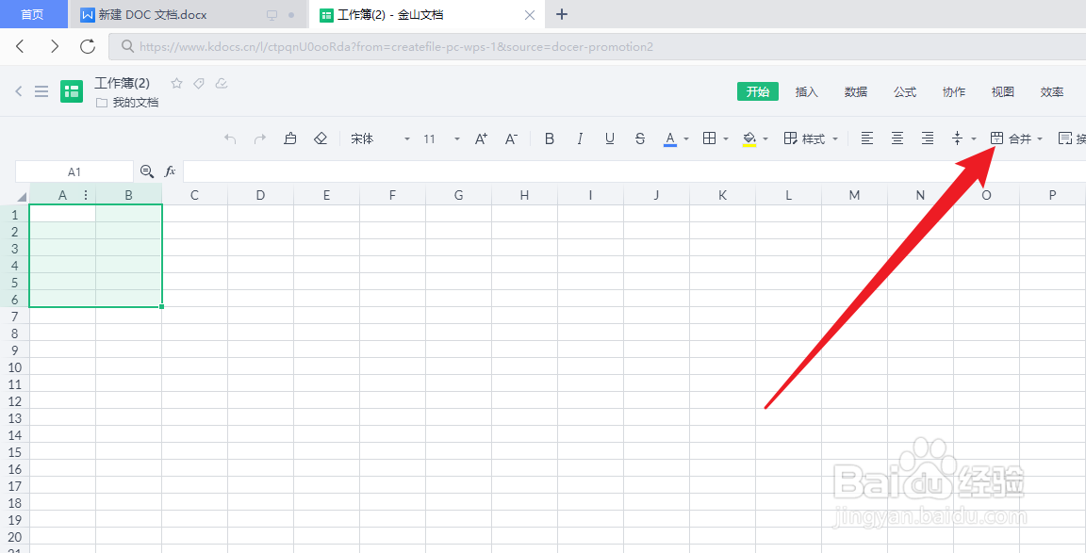Image resolution: width=1086 pixels, height=553 pixels.
Task: Open the fill color dropdown arrow
Action: [x=765, y=139]
